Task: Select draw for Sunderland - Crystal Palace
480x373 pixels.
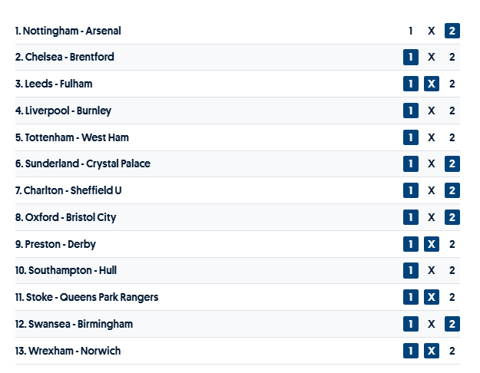Action: [x=432, y=163]
